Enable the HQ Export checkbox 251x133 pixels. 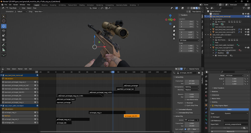click(211, 117)
